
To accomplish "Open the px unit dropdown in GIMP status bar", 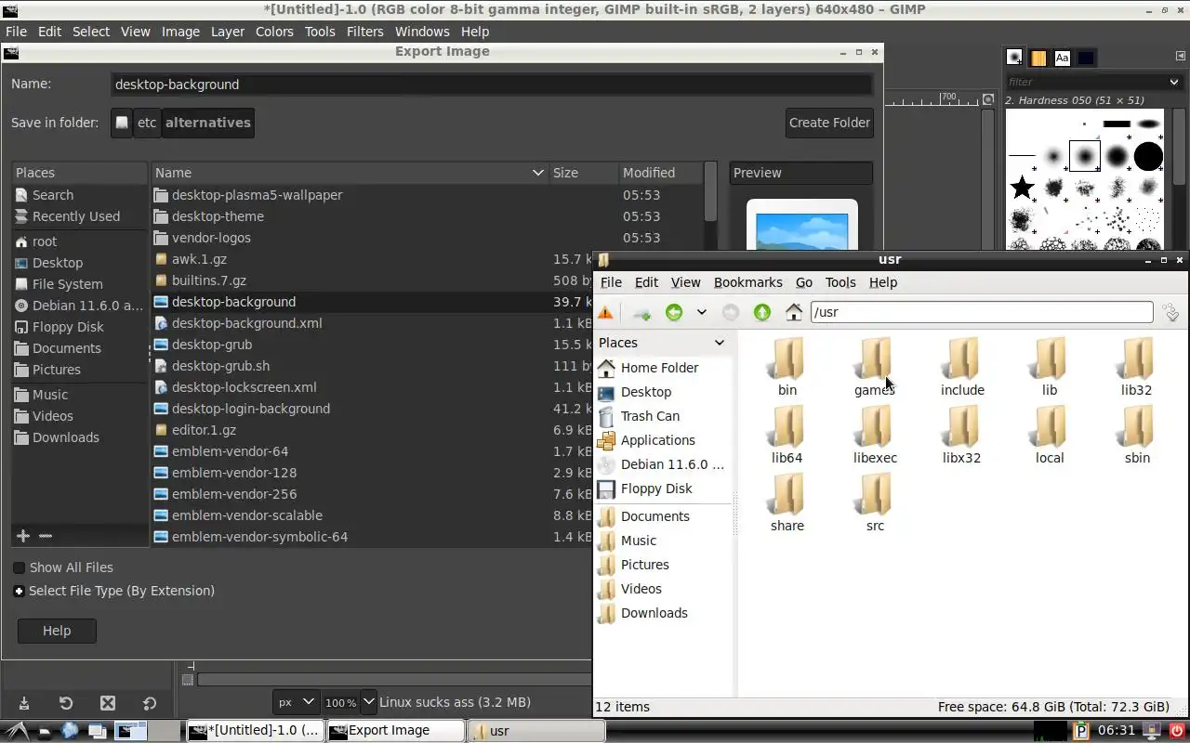I will 297,702.
